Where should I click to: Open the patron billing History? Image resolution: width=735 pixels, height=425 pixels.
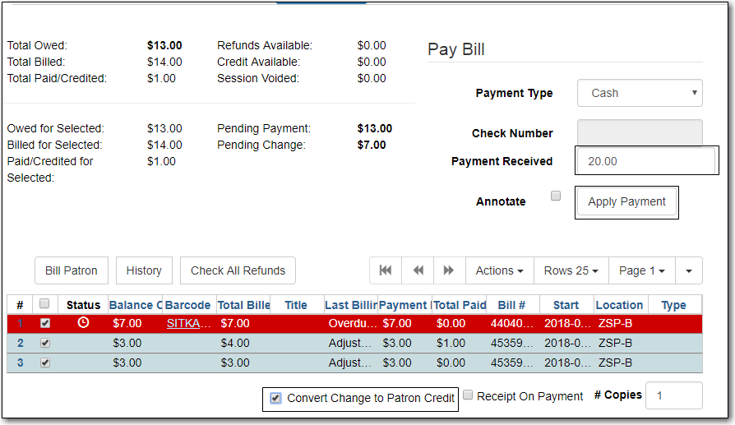(144, 270)
